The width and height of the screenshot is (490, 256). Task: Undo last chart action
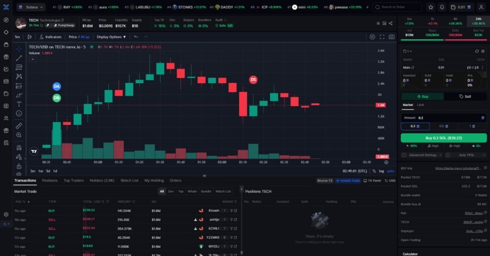pos(136,37)
